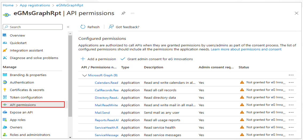Open the Quickstart menu item
This screenshot has height=140, width=303.
pyautogui.click(x=18, y=43)
